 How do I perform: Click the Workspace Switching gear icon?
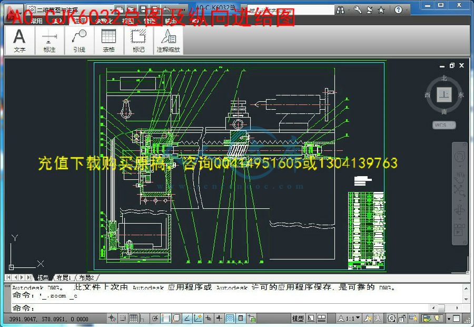[x=391, y=318]
